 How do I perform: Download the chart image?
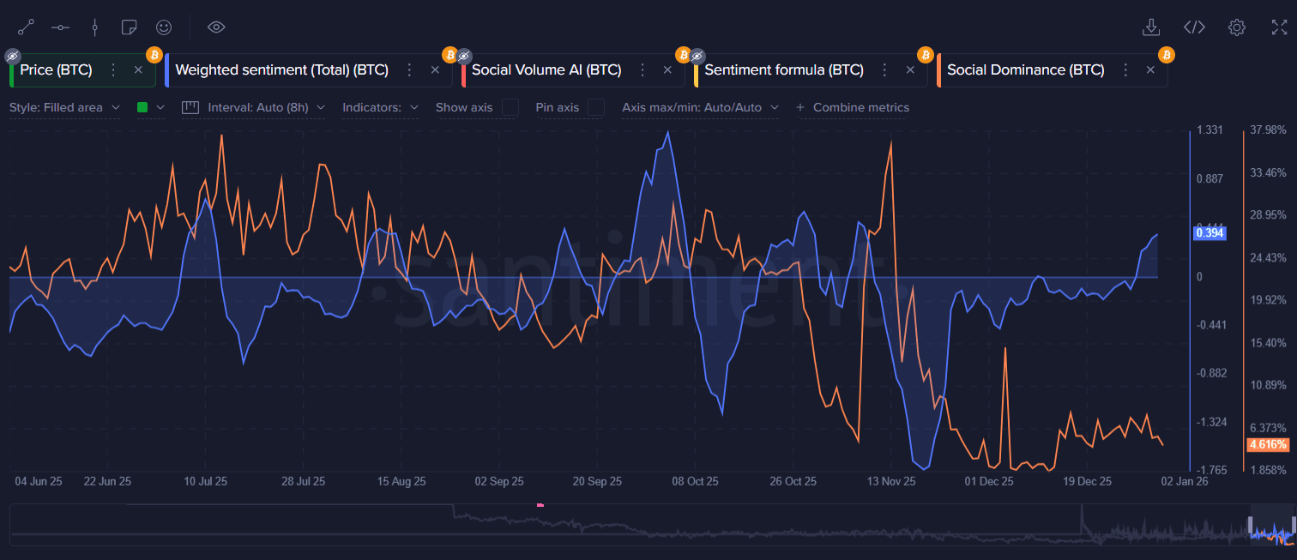click(x=1151, y=27)
